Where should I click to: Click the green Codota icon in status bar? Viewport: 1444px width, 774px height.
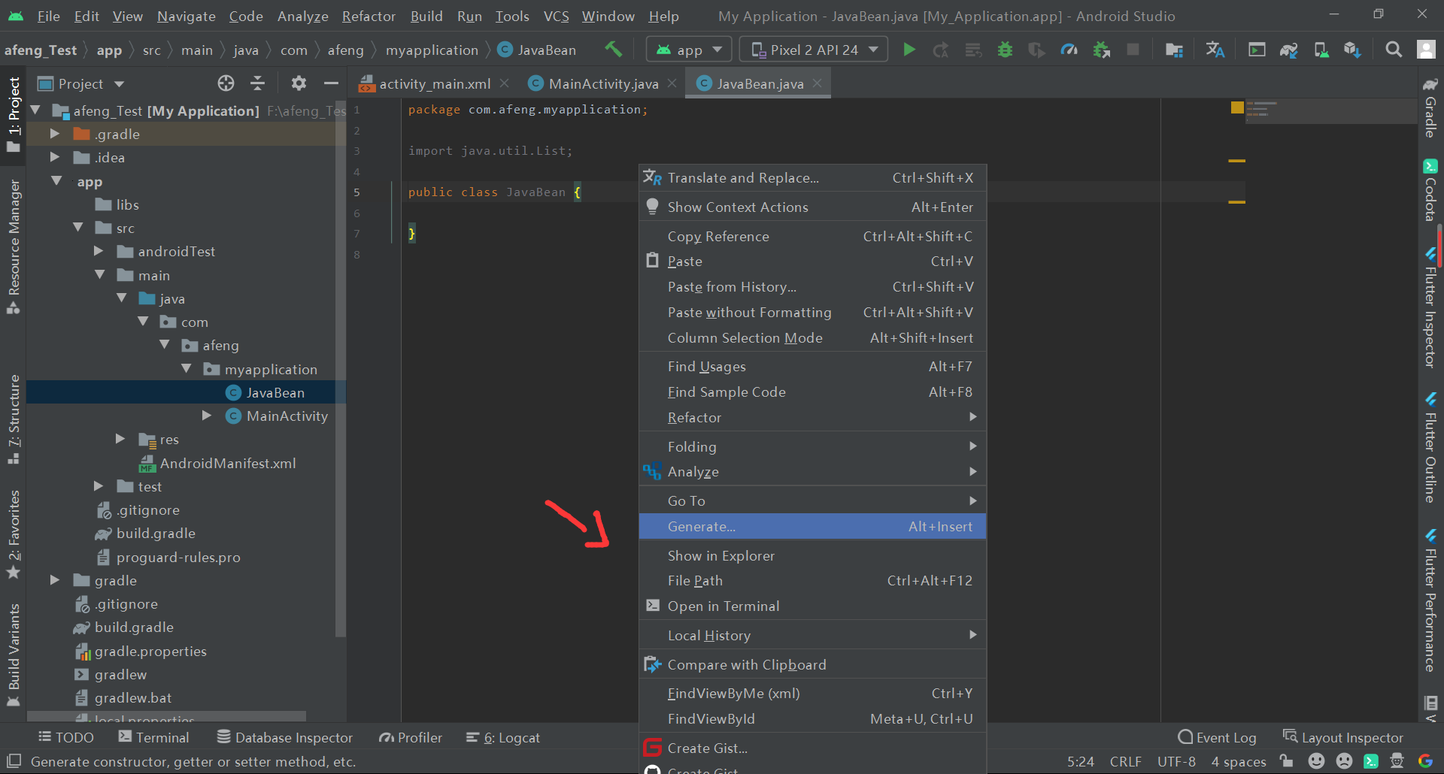tap(1371, 761)
